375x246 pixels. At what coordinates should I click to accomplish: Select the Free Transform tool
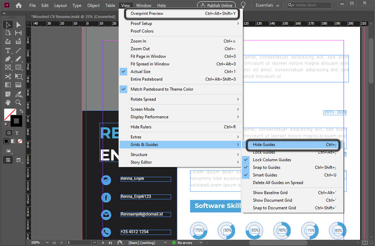click(x=19, y=76)
